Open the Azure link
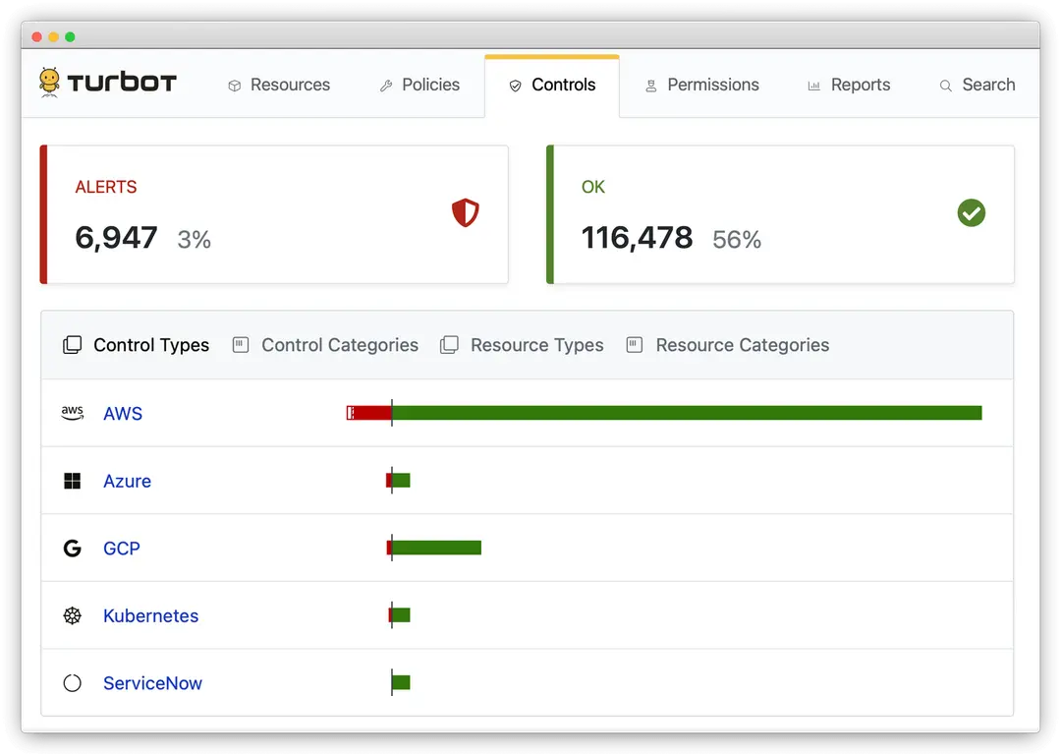 tap(127, 482)
